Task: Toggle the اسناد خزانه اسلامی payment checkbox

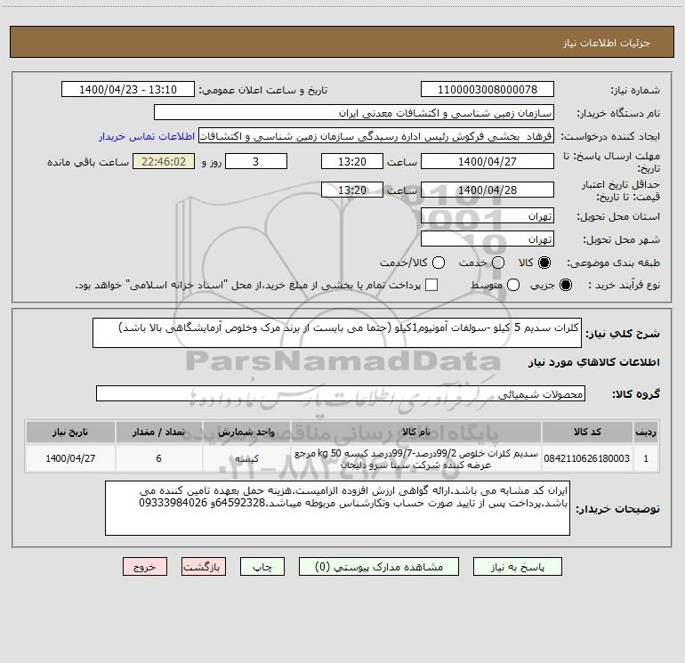Action: point(431,285)
